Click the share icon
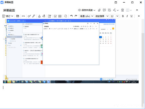This screenshot has height=109, width=145. 115,10
